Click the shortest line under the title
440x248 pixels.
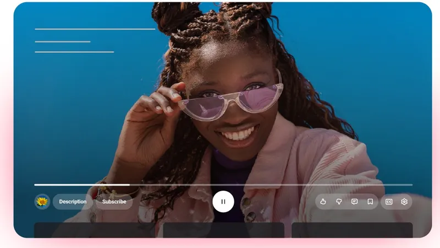(62, 41)
